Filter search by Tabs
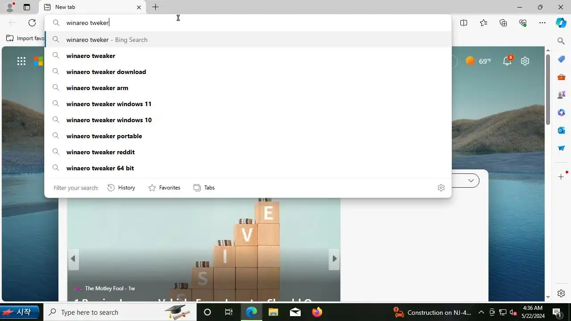The width and height of the screenshot is (571, 321). tap(204, 188)
